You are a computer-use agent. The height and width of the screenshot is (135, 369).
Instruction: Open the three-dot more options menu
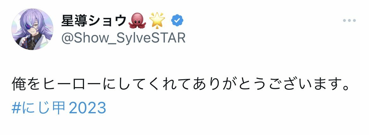point(349,20)
